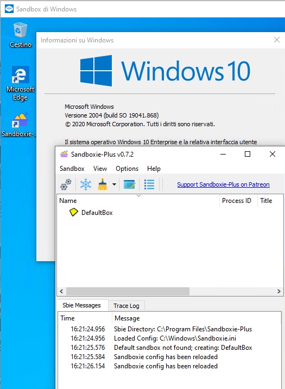Open the Help menu
Screen dimensions: 285x389
(154, 169)
